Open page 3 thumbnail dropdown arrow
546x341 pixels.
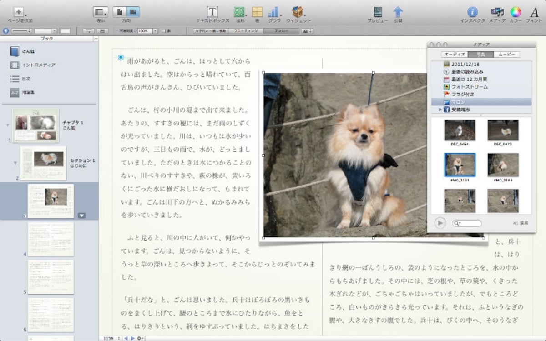point(81,216)
